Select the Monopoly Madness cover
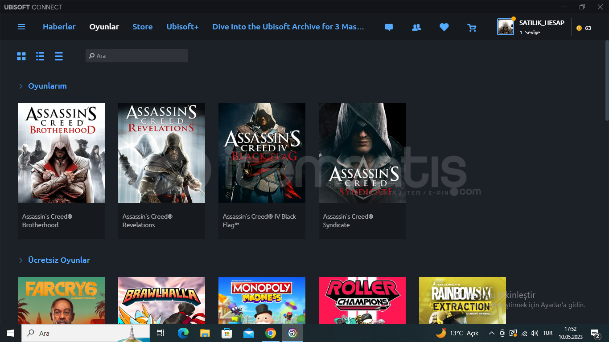Screen dimensions: 609x342 pyautogui.click(x=262, y=301)
